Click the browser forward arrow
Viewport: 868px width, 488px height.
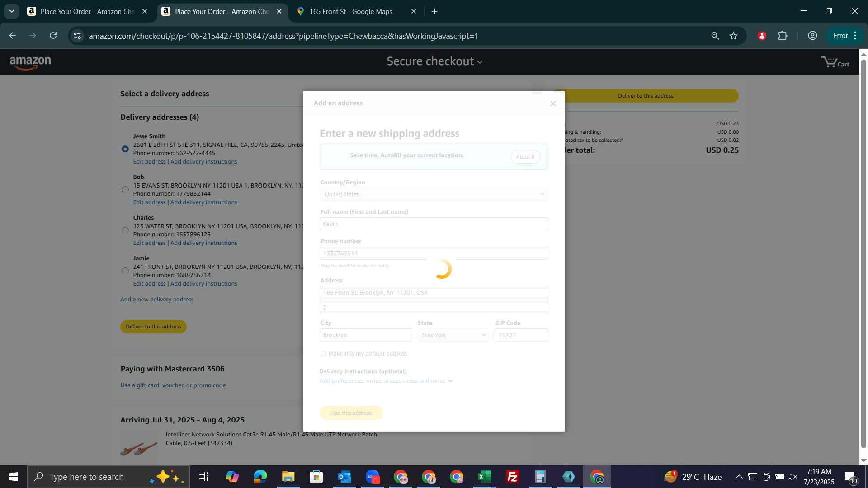(x=33, y=36)
